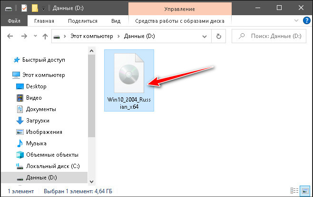The image size is (313, 197).
Task: Click the drive icon in address bar
Action: 57,37
